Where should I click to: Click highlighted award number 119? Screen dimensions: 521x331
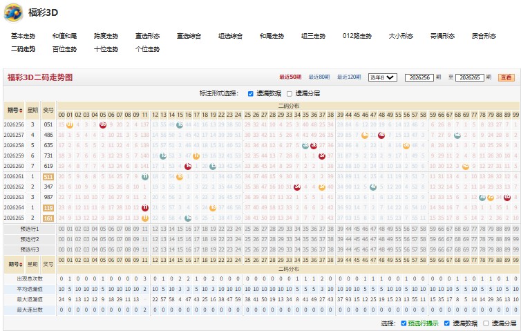[x=48, y=208]
